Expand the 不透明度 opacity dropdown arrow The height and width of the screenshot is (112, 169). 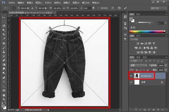coord(165,65)
